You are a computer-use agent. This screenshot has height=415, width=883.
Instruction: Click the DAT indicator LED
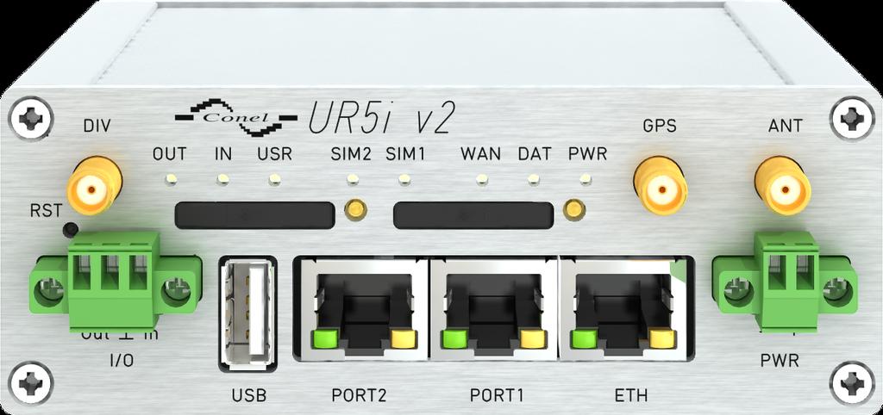point(533,180)
